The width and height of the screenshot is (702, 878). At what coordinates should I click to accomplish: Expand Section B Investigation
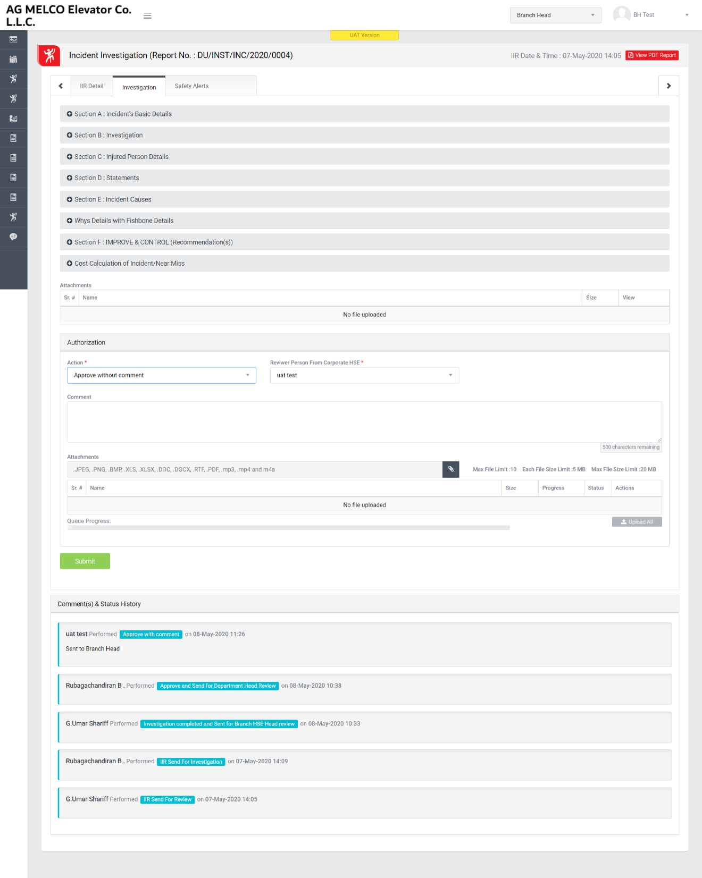click(x=364, y=135)
